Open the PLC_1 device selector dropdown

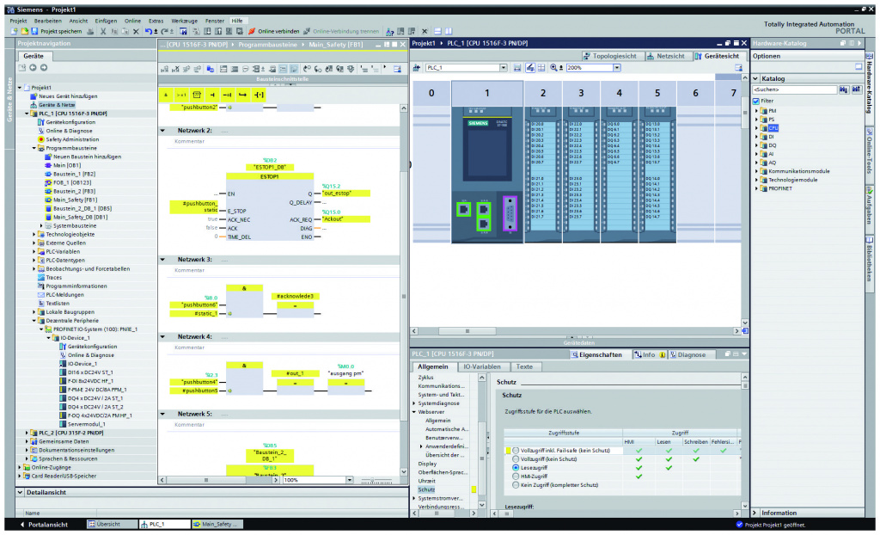point(503,67)
